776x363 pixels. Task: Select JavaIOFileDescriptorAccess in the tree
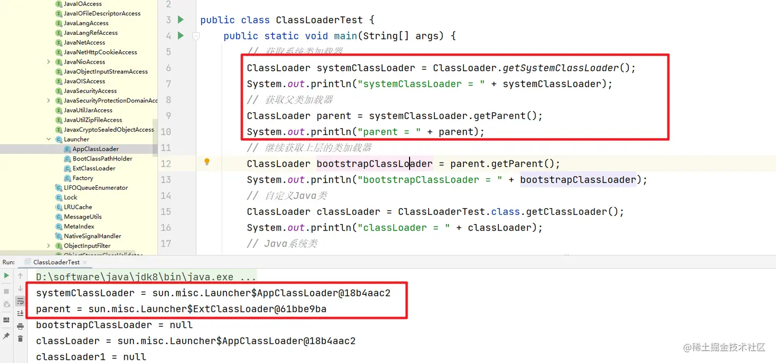coord(102,13)
